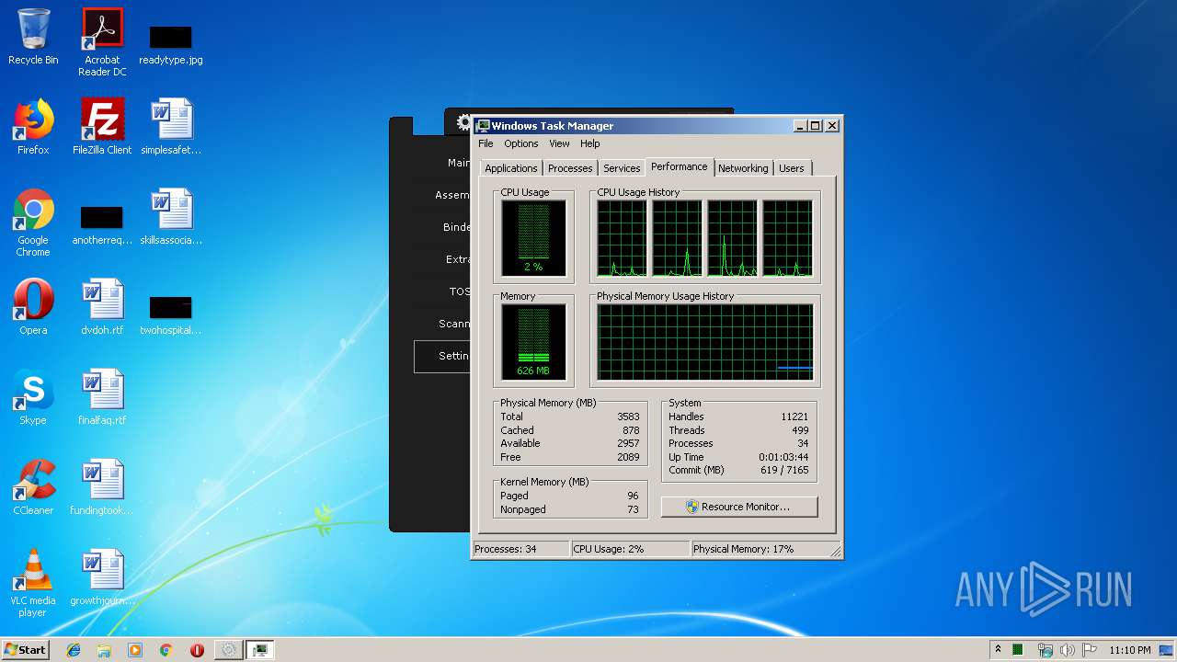Viewport: 1177px width, 662px height.
Task: Click the volume speaker tray icon
Action: [x=1068, y=650]
